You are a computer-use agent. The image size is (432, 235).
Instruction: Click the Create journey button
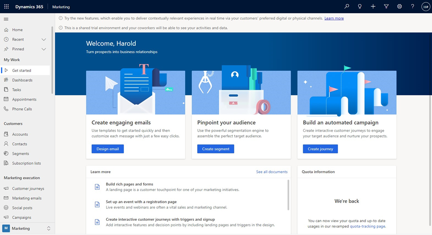point(320,149)
